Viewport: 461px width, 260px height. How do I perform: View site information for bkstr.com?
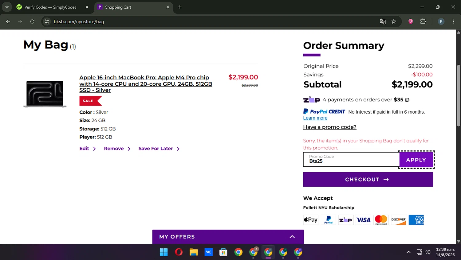pyautogui.click(x=47, y=21)
